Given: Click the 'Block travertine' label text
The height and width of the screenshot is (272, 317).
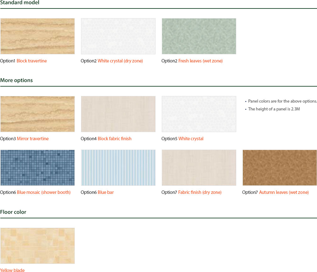Looking at the screenshot, I should tap(31, 61).
